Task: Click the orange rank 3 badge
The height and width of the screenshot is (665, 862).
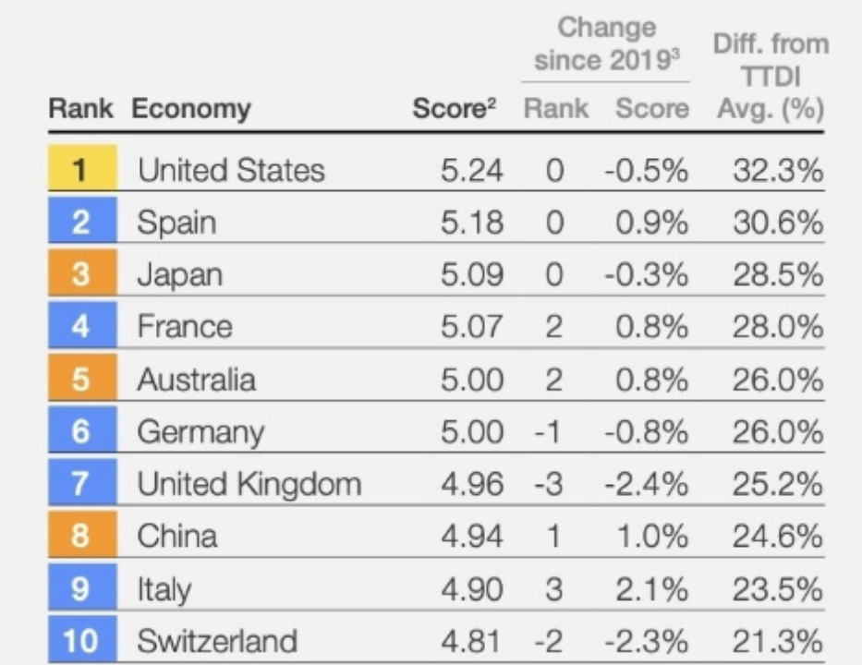Action: point(82,272)
